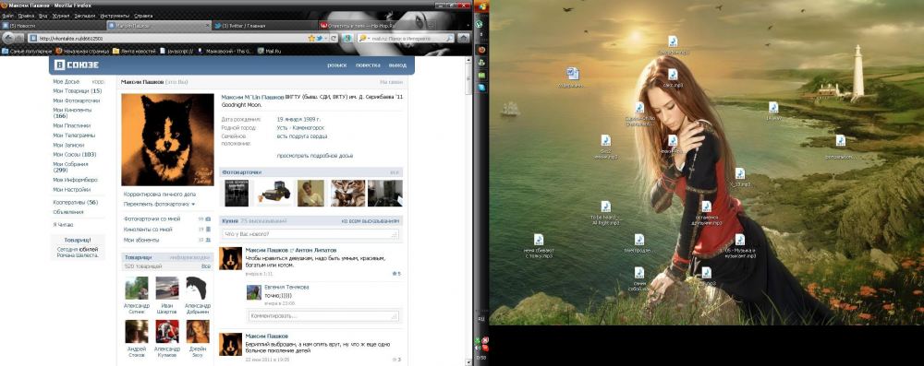
Task: Reload the page with refresh icon
Action: pyautogui.click(x=334, y=38)
